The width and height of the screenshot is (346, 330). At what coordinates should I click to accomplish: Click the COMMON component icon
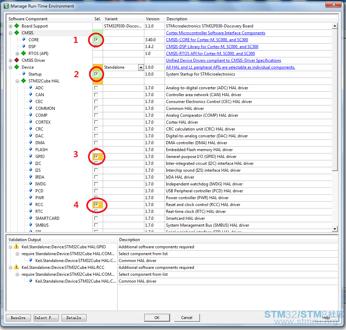[31, 108]
